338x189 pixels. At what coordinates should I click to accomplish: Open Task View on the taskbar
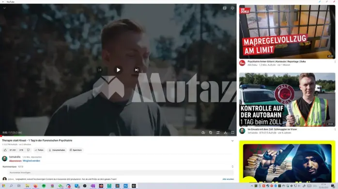[19, 186]
